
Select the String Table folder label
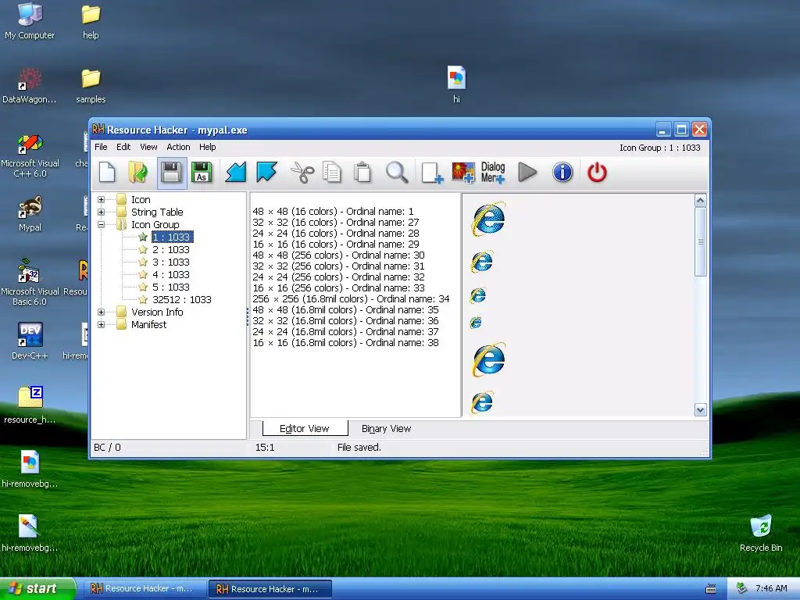point(157,212)
